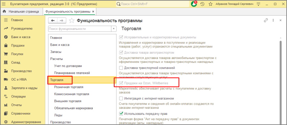The height and width of the screenshot is (125, 287).
Task: Click the Поиск функциональности input field
Action: click(80, 29)
